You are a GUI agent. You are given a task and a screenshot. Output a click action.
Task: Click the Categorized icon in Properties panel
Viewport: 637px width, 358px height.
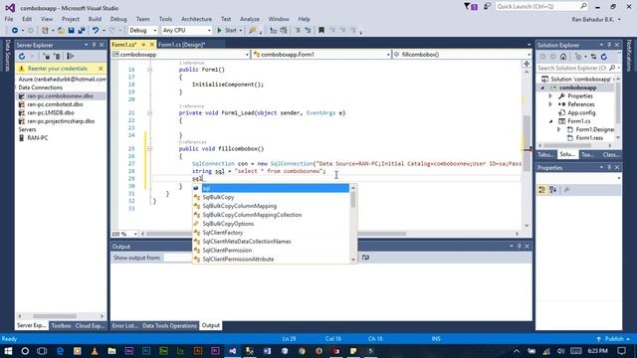[x=541, y=190]
